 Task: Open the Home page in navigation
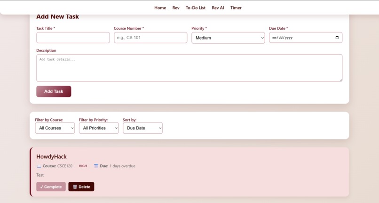pos(160,8)
